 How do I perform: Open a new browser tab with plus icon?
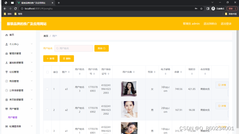point(59,3)
